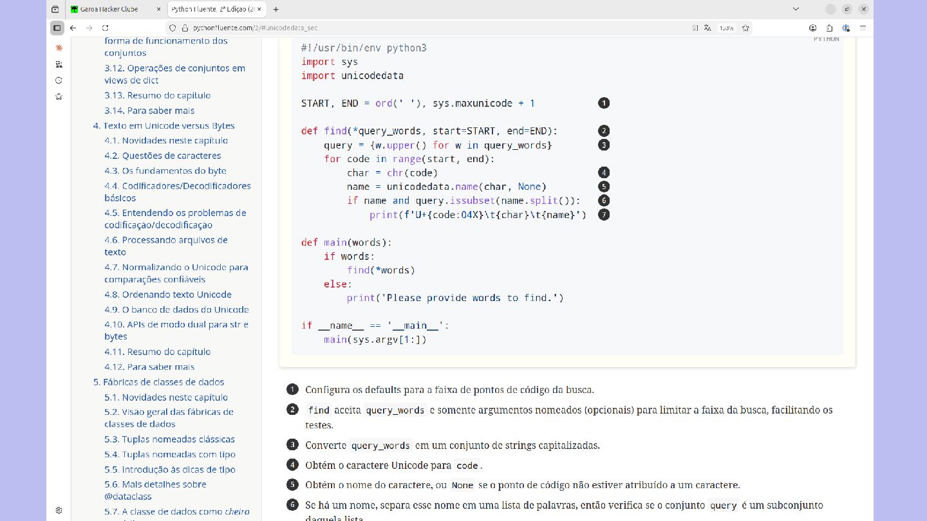Open tracking protection shield icon
The image size is (927, 521).
coord(172,28)
